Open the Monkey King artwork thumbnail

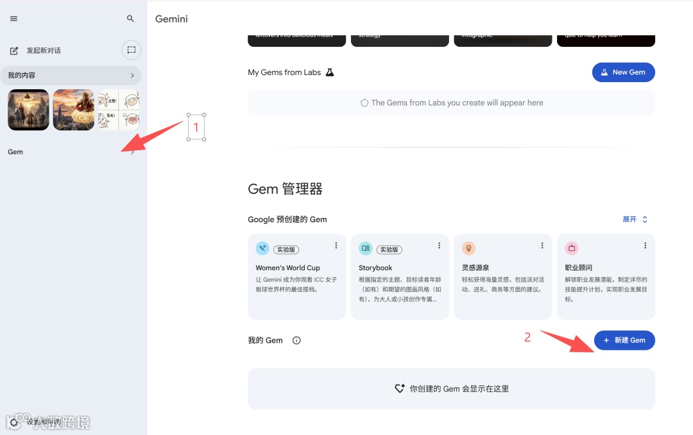tap(73, 110)
